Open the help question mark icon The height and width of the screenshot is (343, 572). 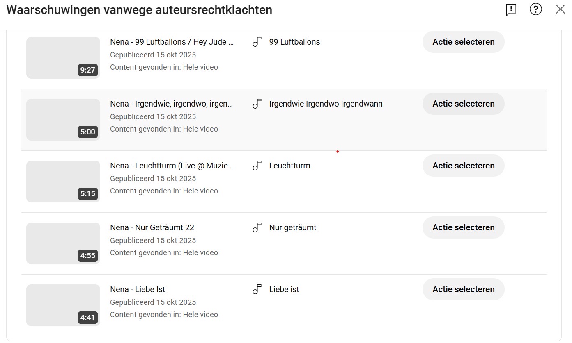coord(536,9)
